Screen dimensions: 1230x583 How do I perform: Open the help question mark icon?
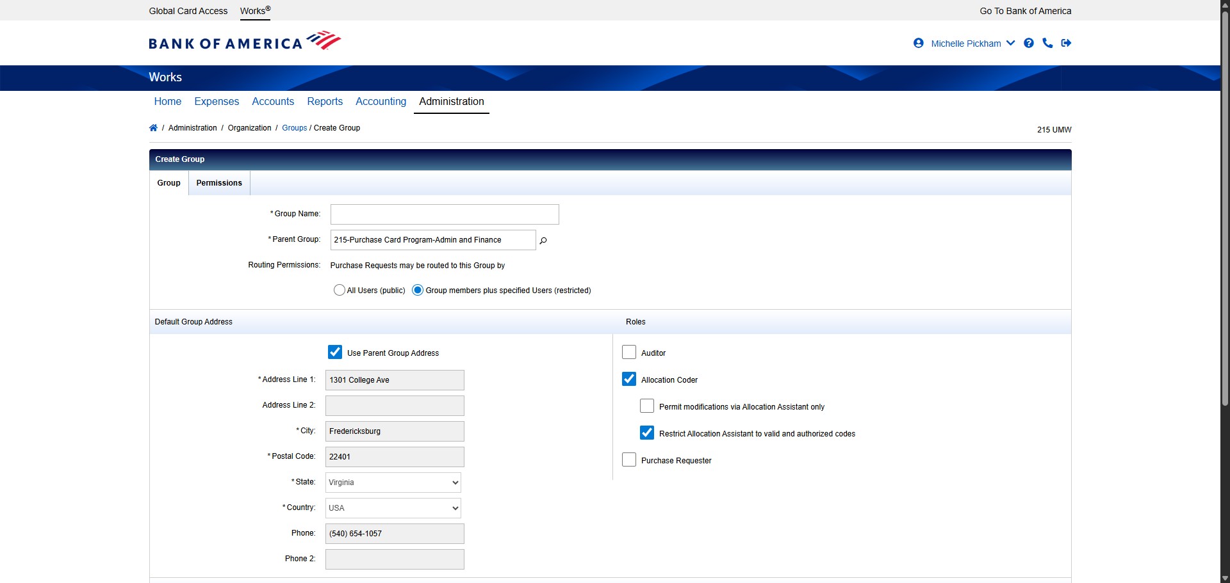coord(1029,43)
